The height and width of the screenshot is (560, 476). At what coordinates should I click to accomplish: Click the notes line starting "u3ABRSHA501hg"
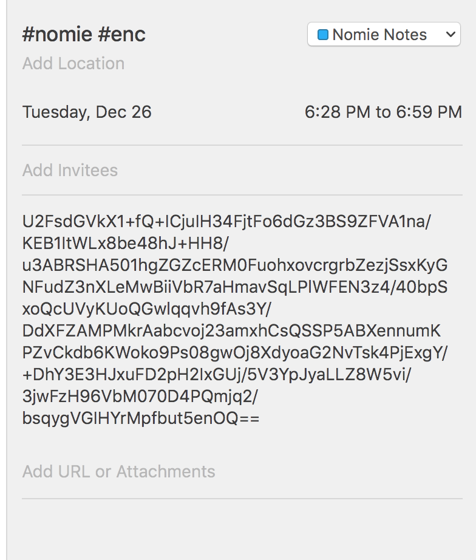click(234, 266)
